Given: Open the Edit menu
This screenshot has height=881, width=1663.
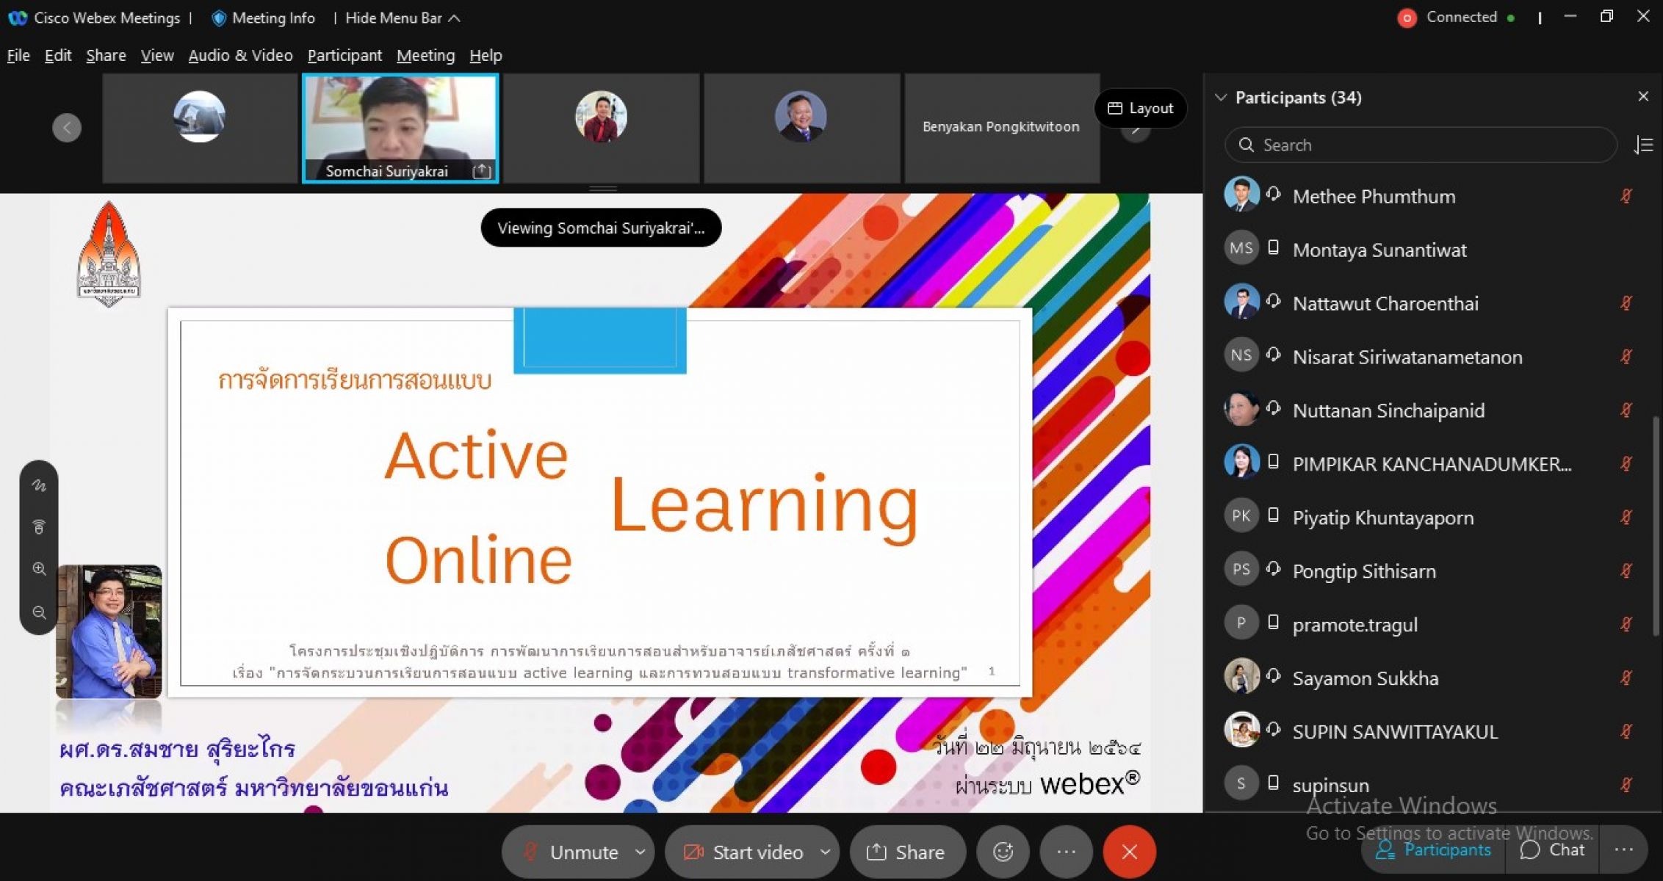Looking at the screenshot, I should click(58, 55).
